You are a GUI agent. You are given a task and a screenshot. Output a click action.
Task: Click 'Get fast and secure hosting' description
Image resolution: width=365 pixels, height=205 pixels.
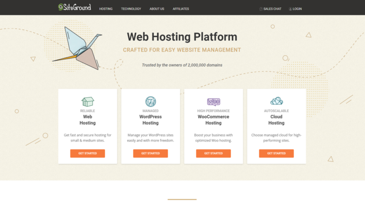tap(88, 137)
